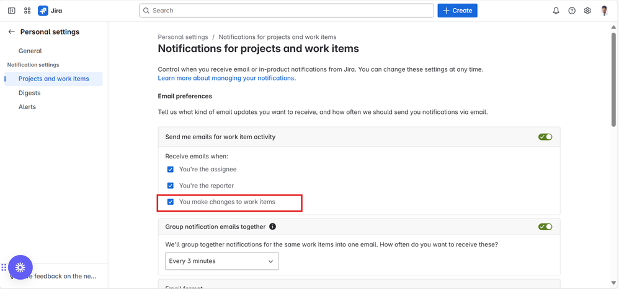Select Digests in the sidebar
619x289 pixels.
pos(29,93)
